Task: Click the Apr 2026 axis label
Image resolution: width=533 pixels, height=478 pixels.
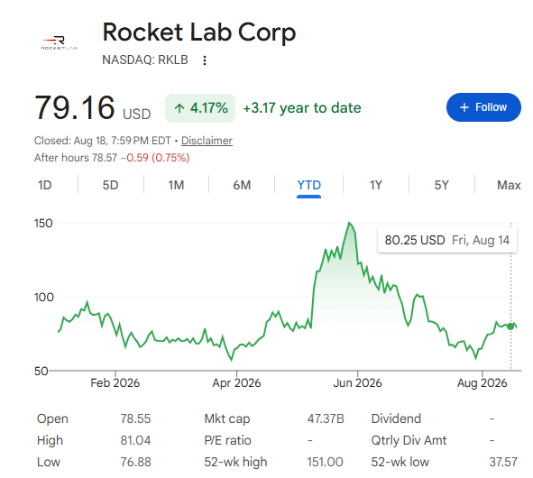Action: point(236,383)
